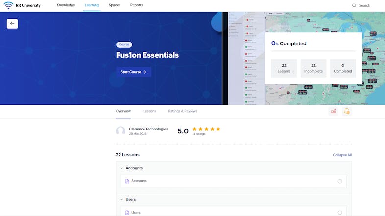The image size is (385, 216).
Task: Click the 0% completed progress bar
Action: [313, 51]
